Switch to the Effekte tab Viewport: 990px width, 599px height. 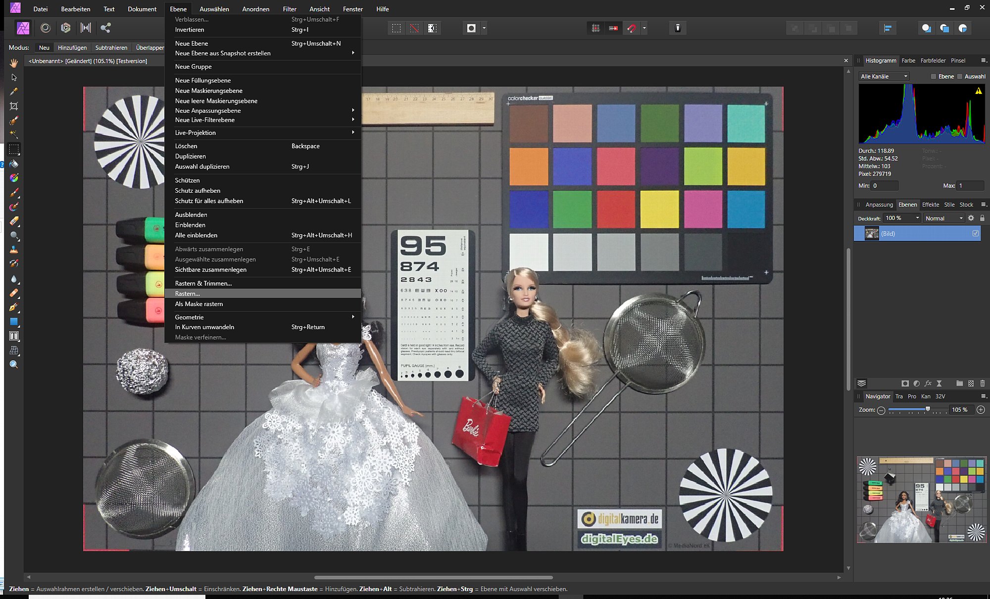click(x=930, y=205)
